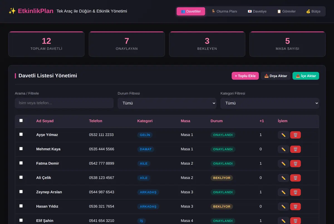
Task: Edit Ayşe Yılmaz with the pencil icon
Action: (x=283, y=135)
